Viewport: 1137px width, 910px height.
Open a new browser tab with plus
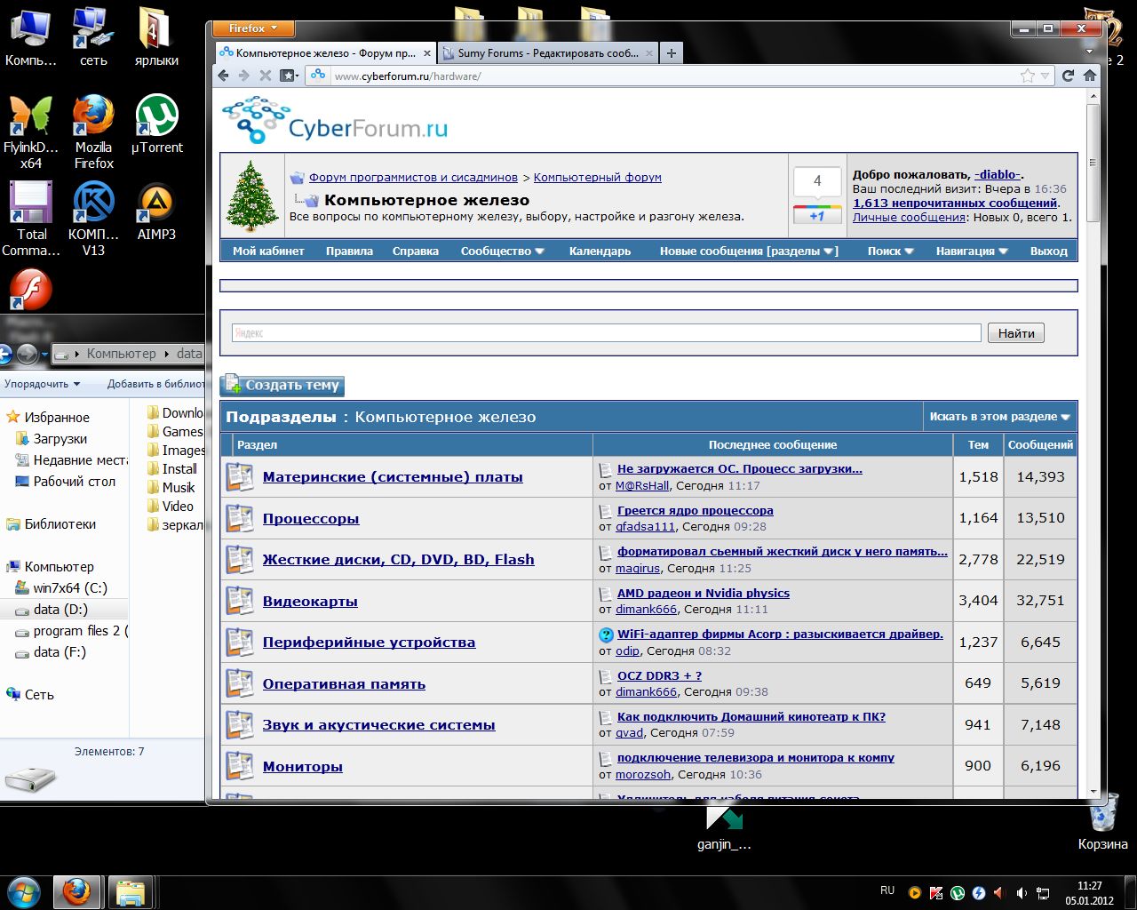point(672,53)
